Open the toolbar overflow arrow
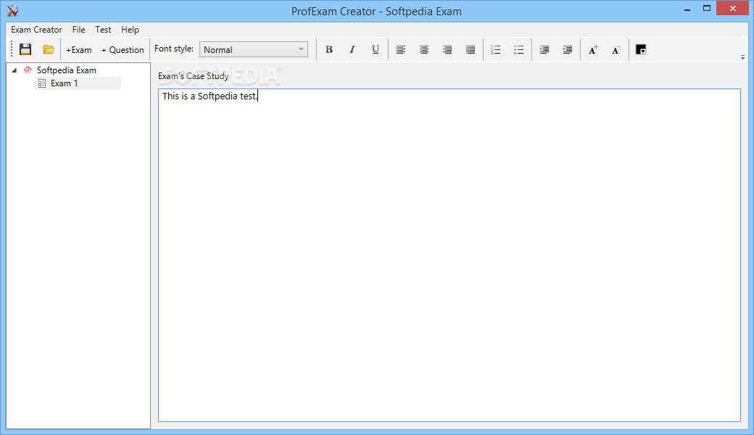This screenshot has width=754, height=435. click(742, 57)
